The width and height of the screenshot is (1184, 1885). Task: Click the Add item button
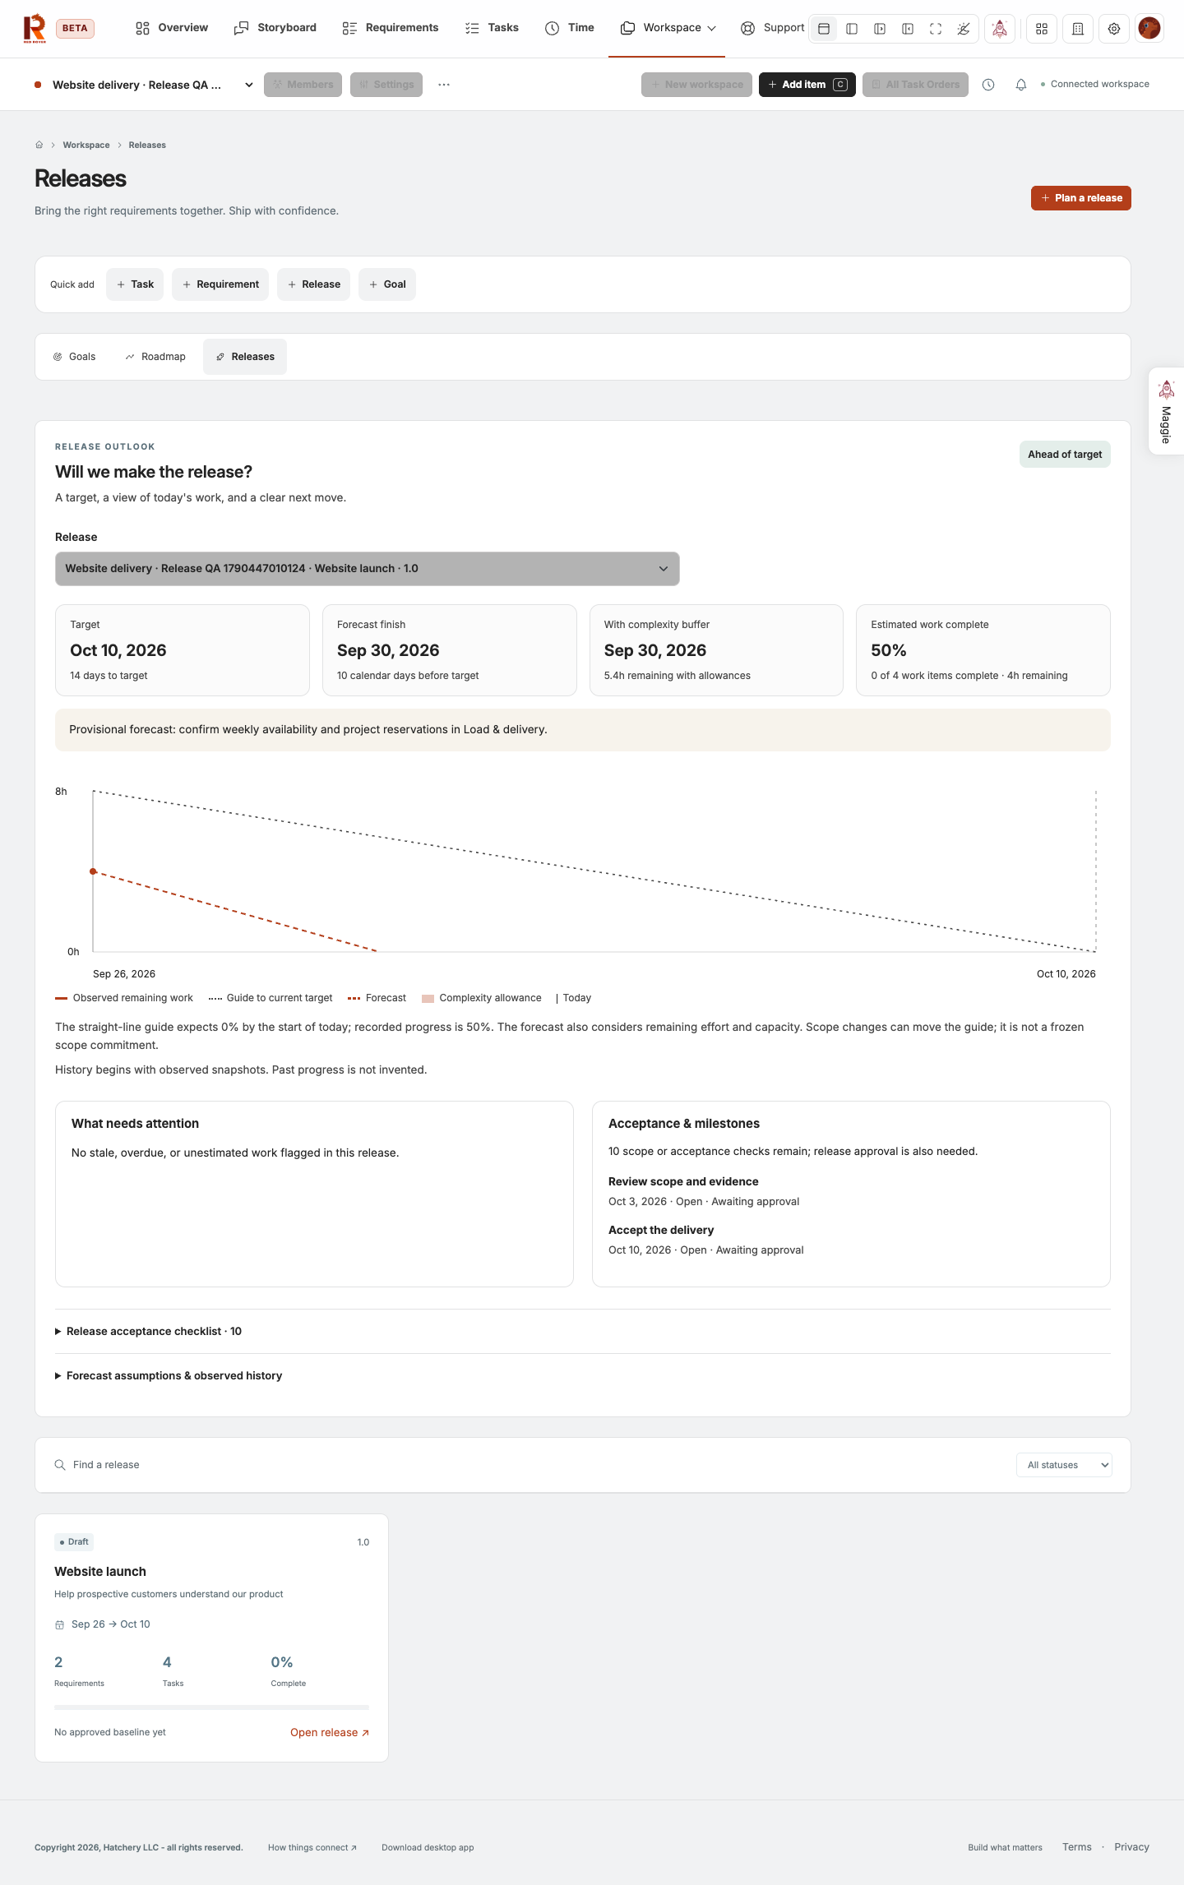[807, 85]
